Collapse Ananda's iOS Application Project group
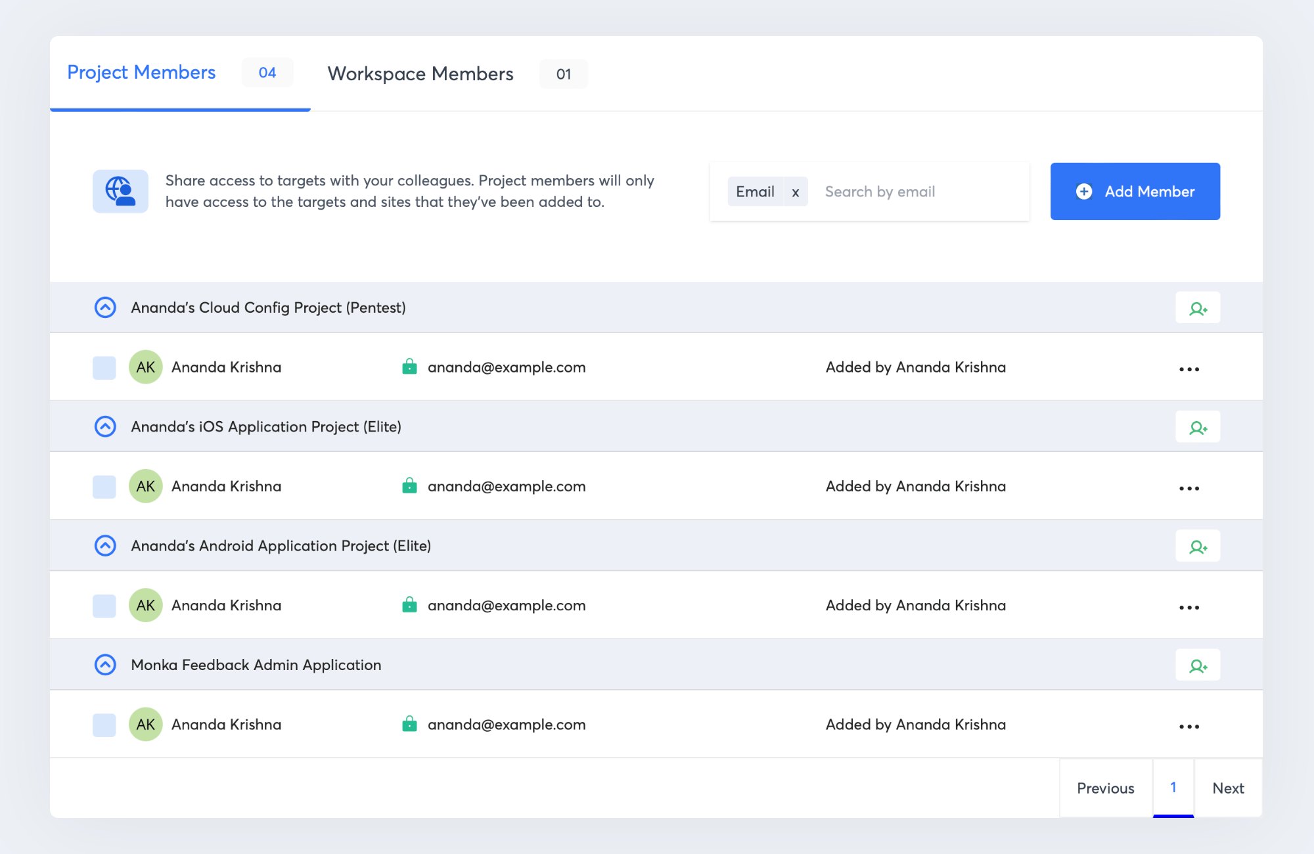The width and height of the screenshot is (1314, 854). pos(105,426)
